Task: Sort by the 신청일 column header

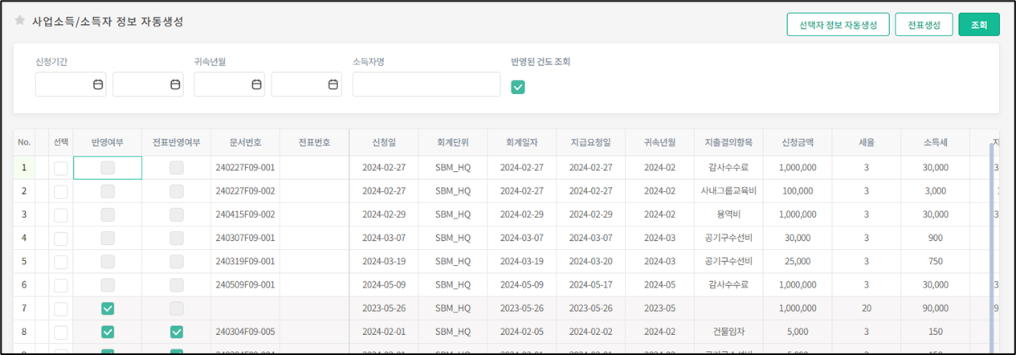Action: pyautogui.click(x=384, y=142)
